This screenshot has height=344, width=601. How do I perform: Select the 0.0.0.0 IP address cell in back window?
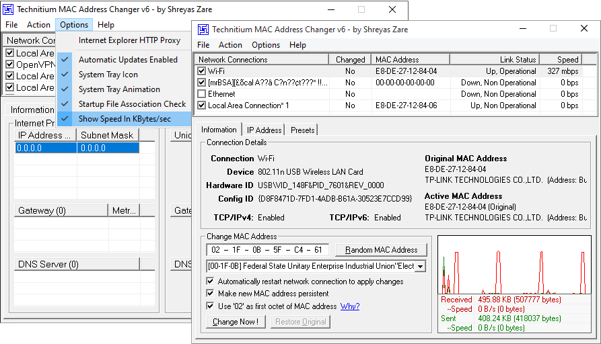tap(46, 148)
